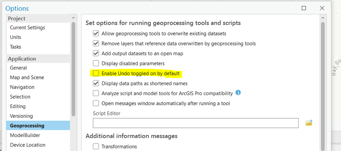
Task: Click the folder browse icon beside Script Editor
Action: (309, 123)
